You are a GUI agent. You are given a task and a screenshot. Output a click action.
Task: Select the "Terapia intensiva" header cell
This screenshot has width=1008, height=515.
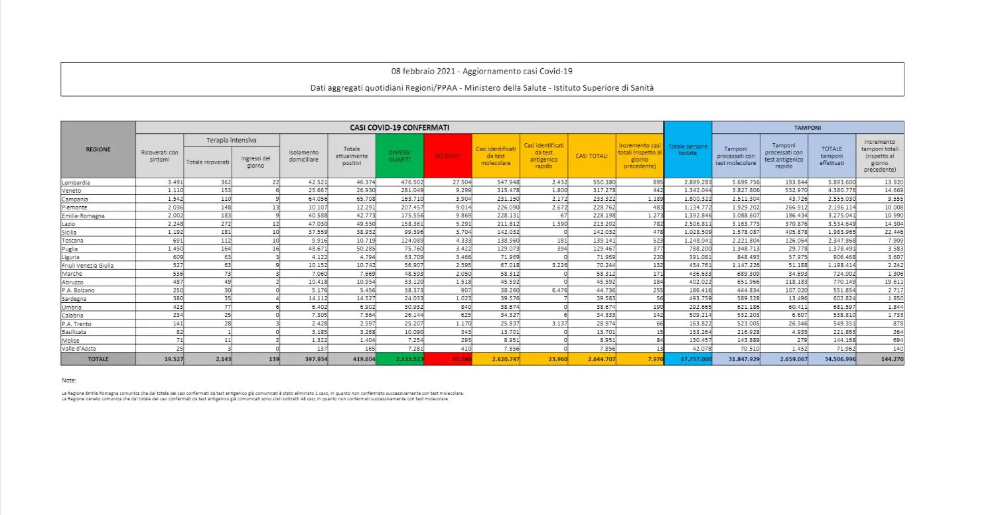coord(230,140)
